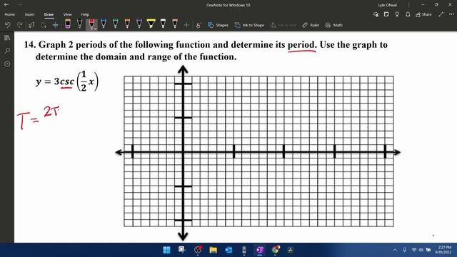
Task: Click the Lyle ONeal account name
Action: (x=387, y=5)
